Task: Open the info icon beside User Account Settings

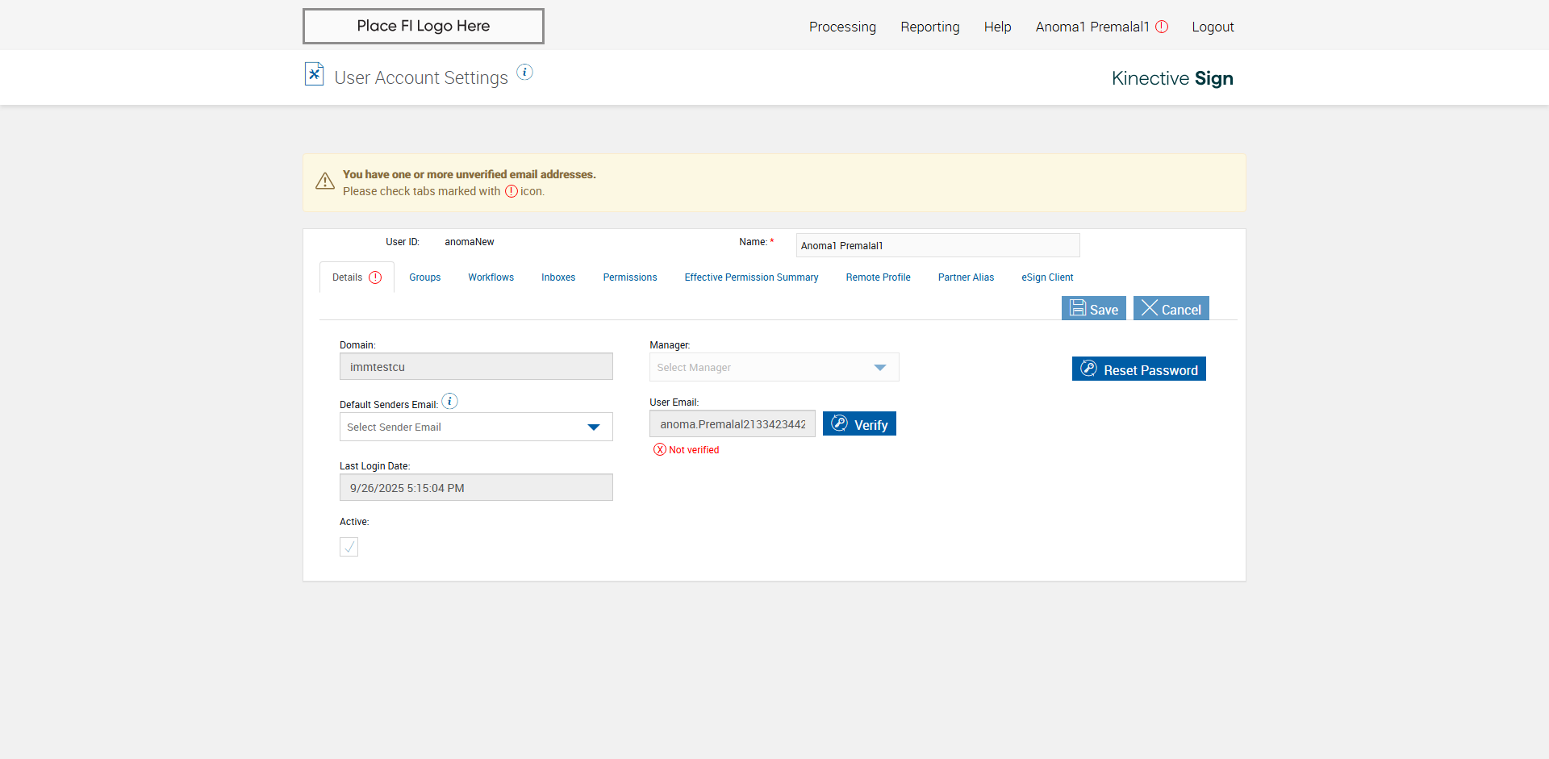Action: [525, 72]
